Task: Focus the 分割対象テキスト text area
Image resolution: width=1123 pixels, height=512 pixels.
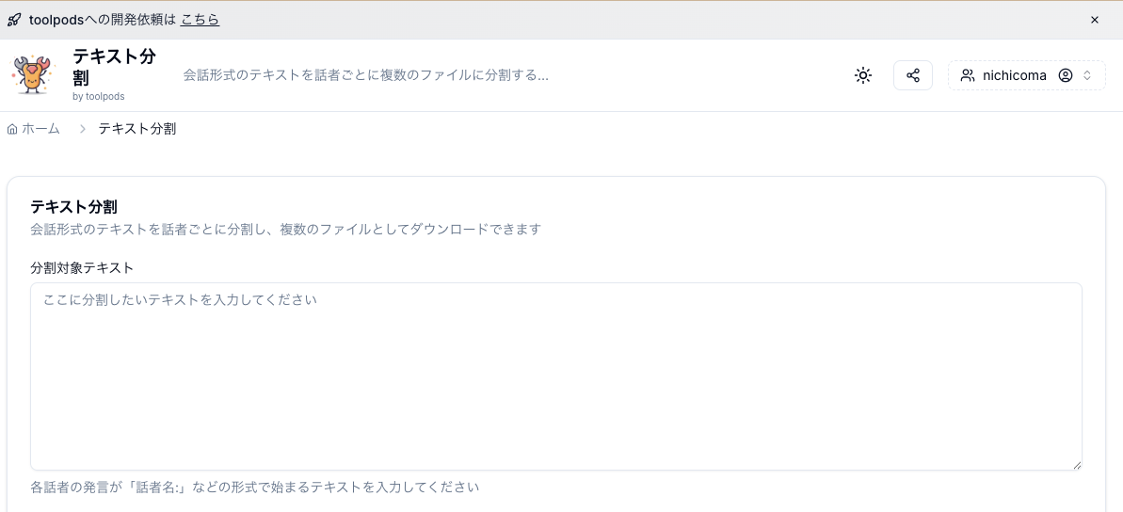Action: [555, 376]
